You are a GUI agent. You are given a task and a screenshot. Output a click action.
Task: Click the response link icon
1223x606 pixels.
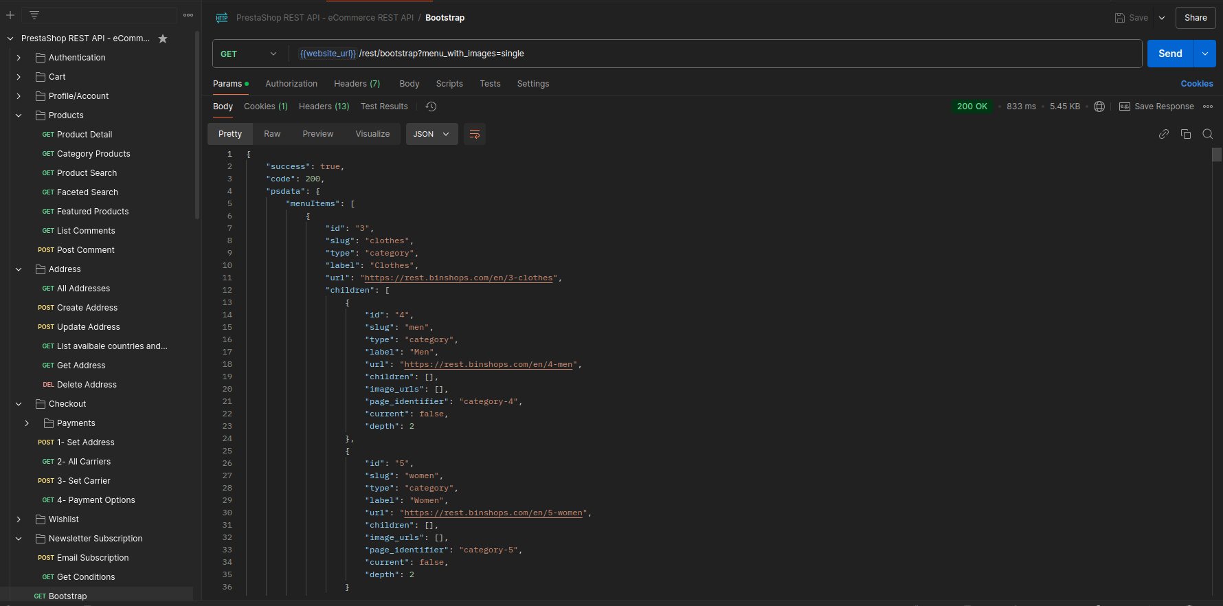tap(1164, 134)
